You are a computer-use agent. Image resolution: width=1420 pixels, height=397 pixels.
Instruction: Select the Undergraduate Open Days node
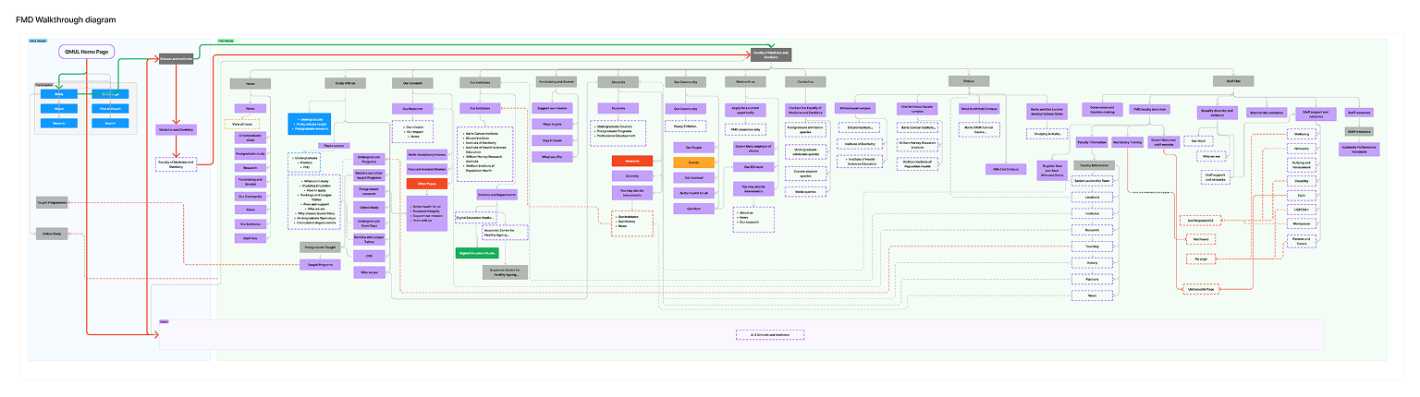point(370,223)
